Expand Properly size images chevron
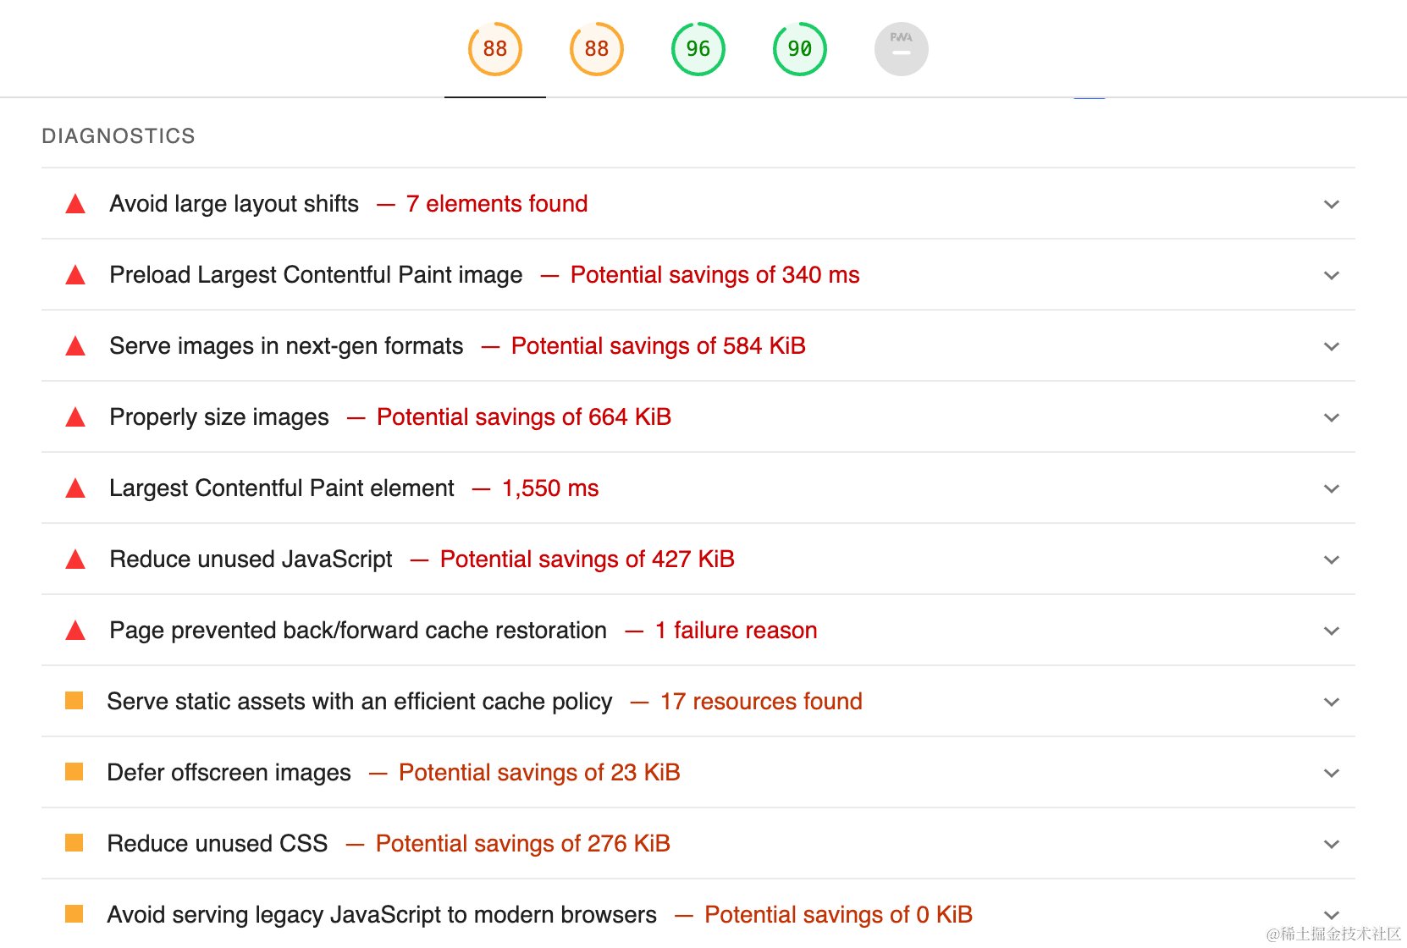The width and height of the screenshot is (1407, 948). pyautogui.click(x=1332, y=417)
